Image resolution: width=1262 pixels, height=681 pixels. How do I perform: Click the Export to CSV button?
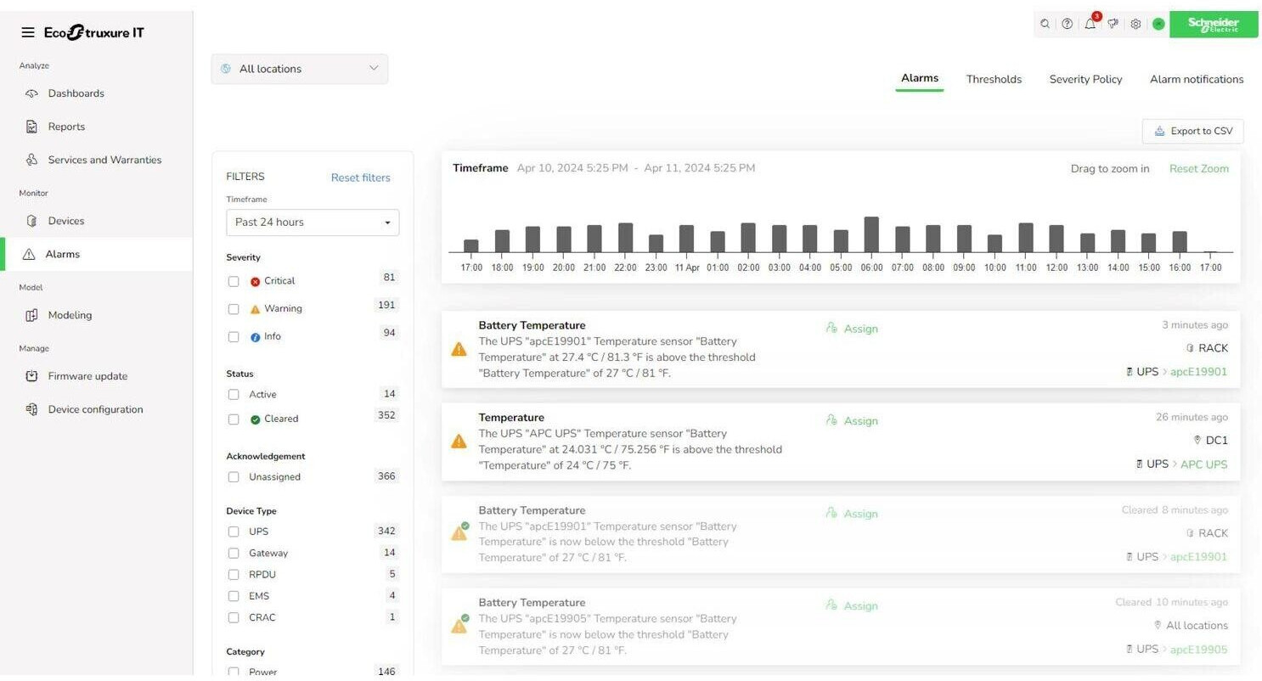1192,131
